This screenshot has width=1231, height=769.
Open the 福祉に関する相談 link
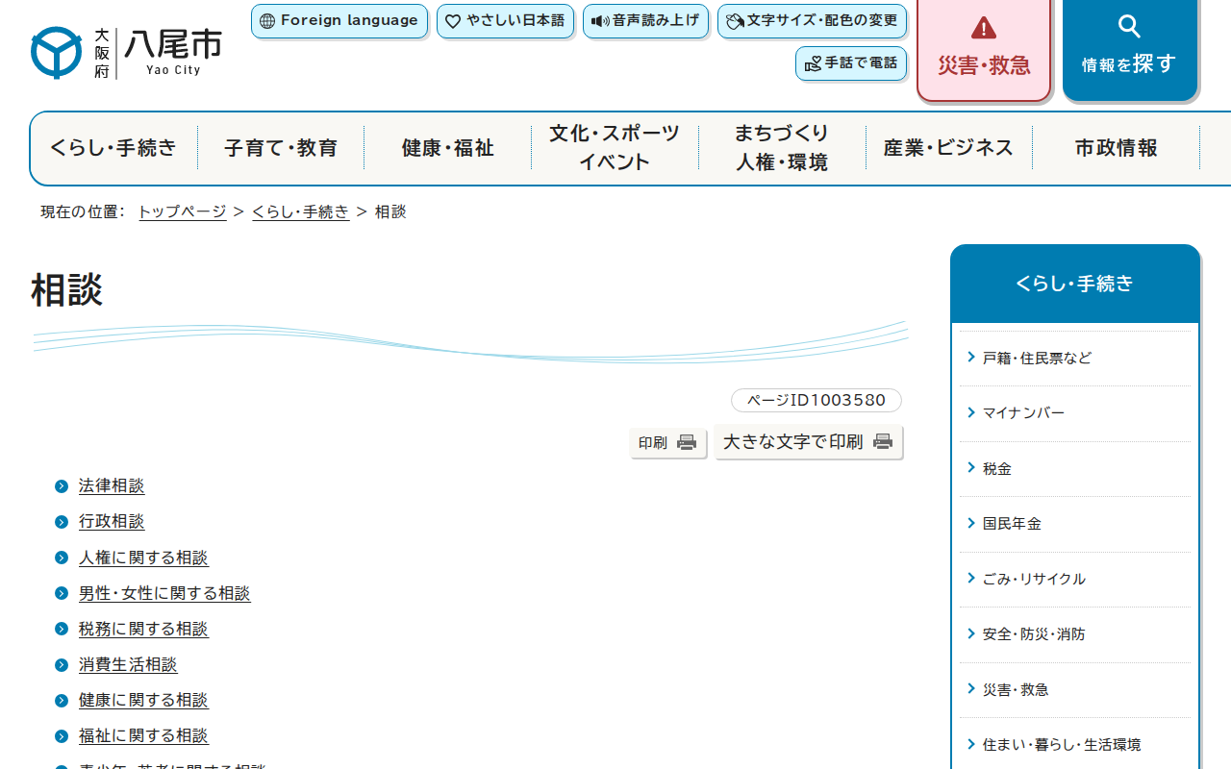tap(143, 736)
